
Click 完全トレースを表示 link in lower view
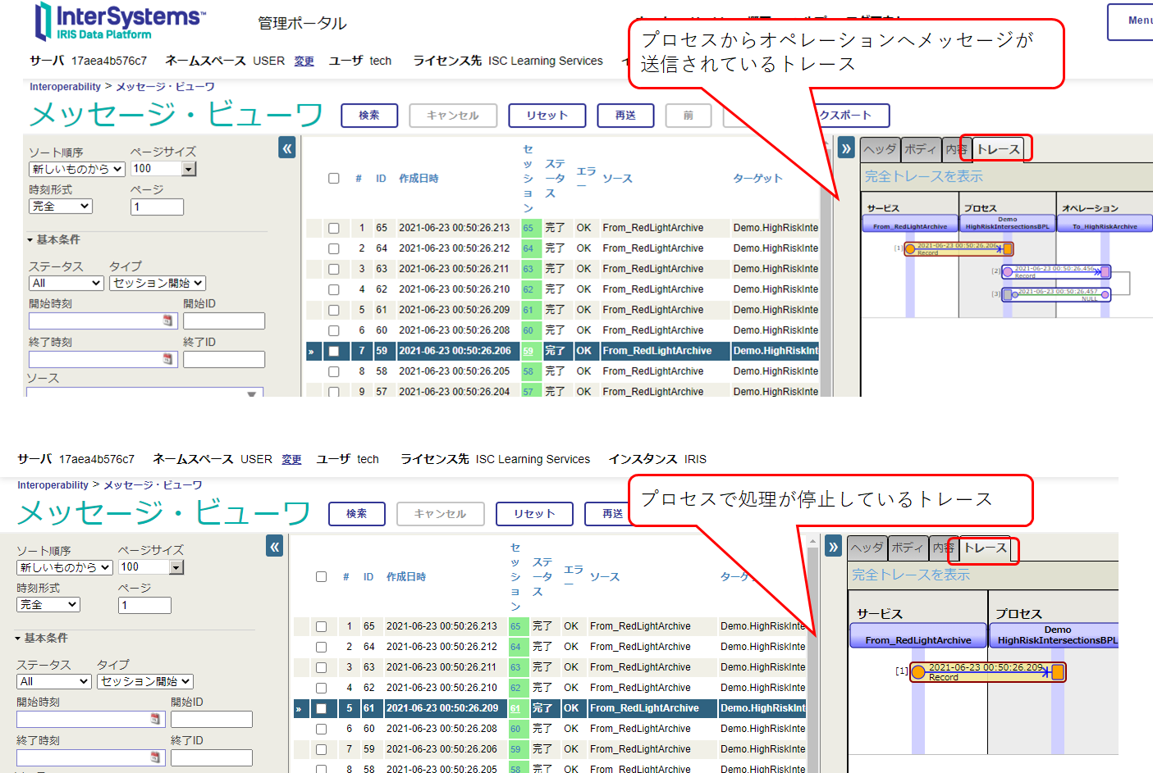[911, 575]
